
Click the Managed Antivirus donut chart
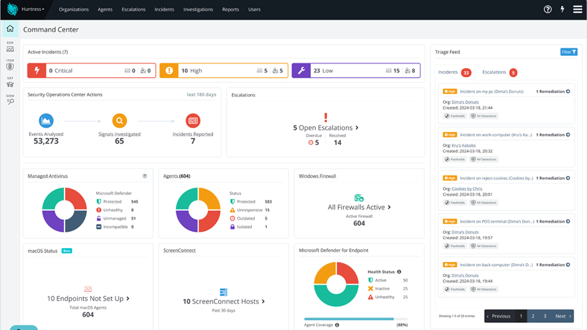tap(65, 210)
